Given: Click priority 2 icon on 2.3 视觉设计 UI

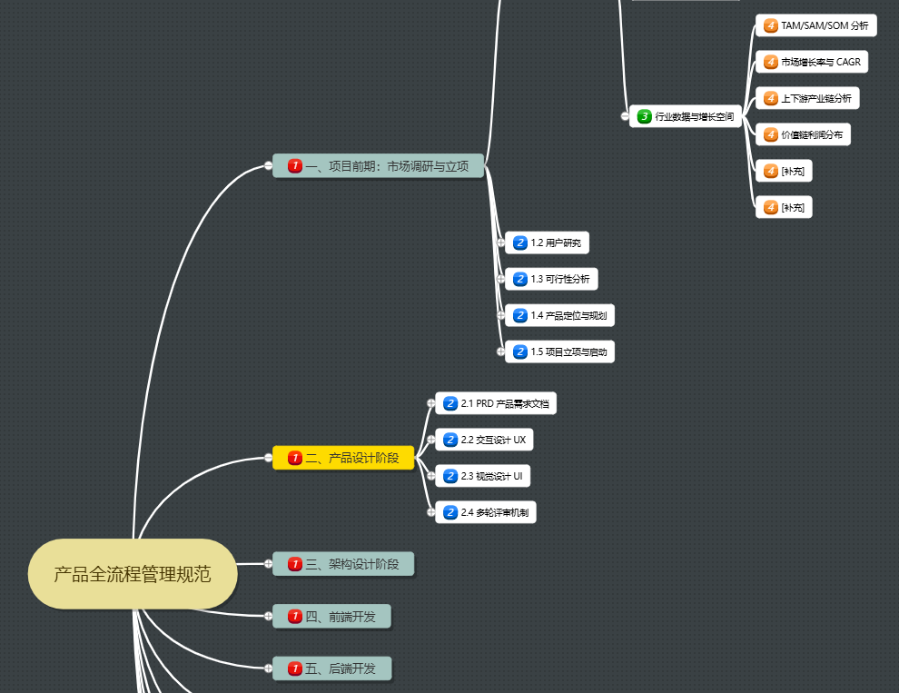Looking at the screenshot, I should click(450, 476).
